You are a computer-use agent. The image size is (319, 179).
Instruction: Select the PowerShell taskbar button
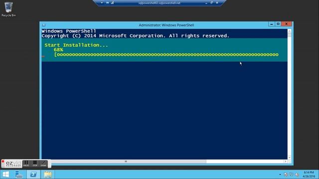(33, 175)
